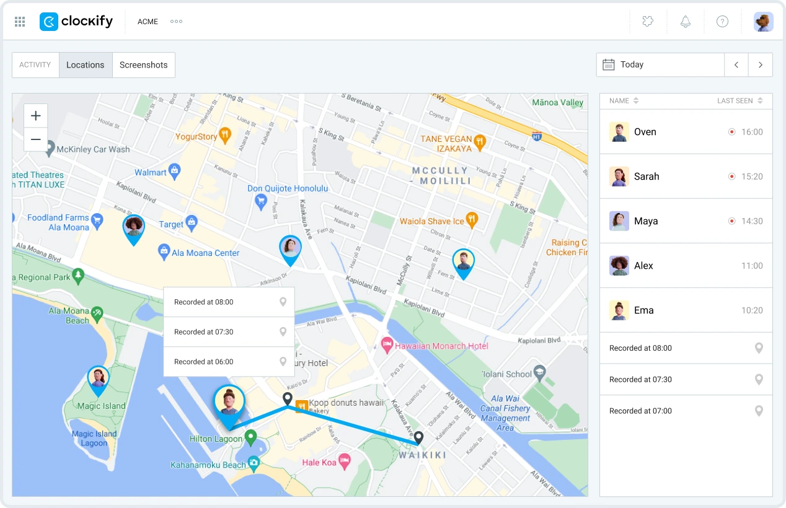Click Oven's red recording indicator
The height and width of the screenshot is (508, 786).
point(731,132)
